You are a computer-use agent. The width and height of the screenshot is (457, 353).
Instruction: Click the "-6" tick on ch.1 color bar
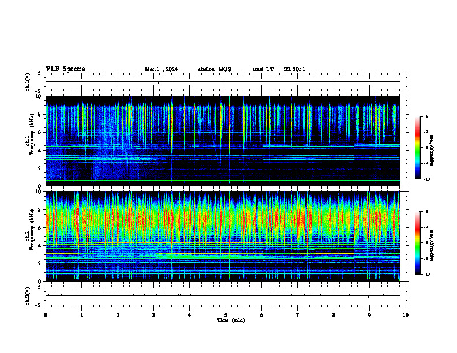(x=426, y=116)
